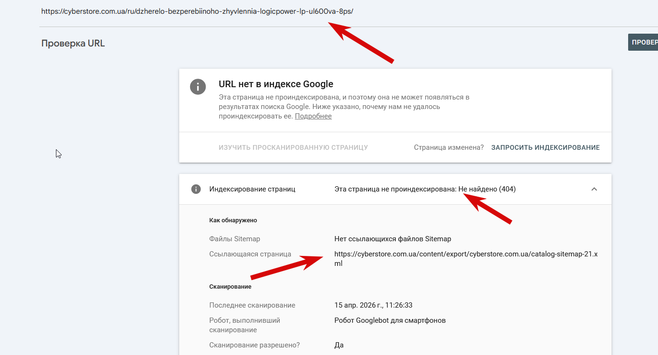Click the 'Сканирование разрешено?' label
The image size is (658, 355).
click(255, 345)
